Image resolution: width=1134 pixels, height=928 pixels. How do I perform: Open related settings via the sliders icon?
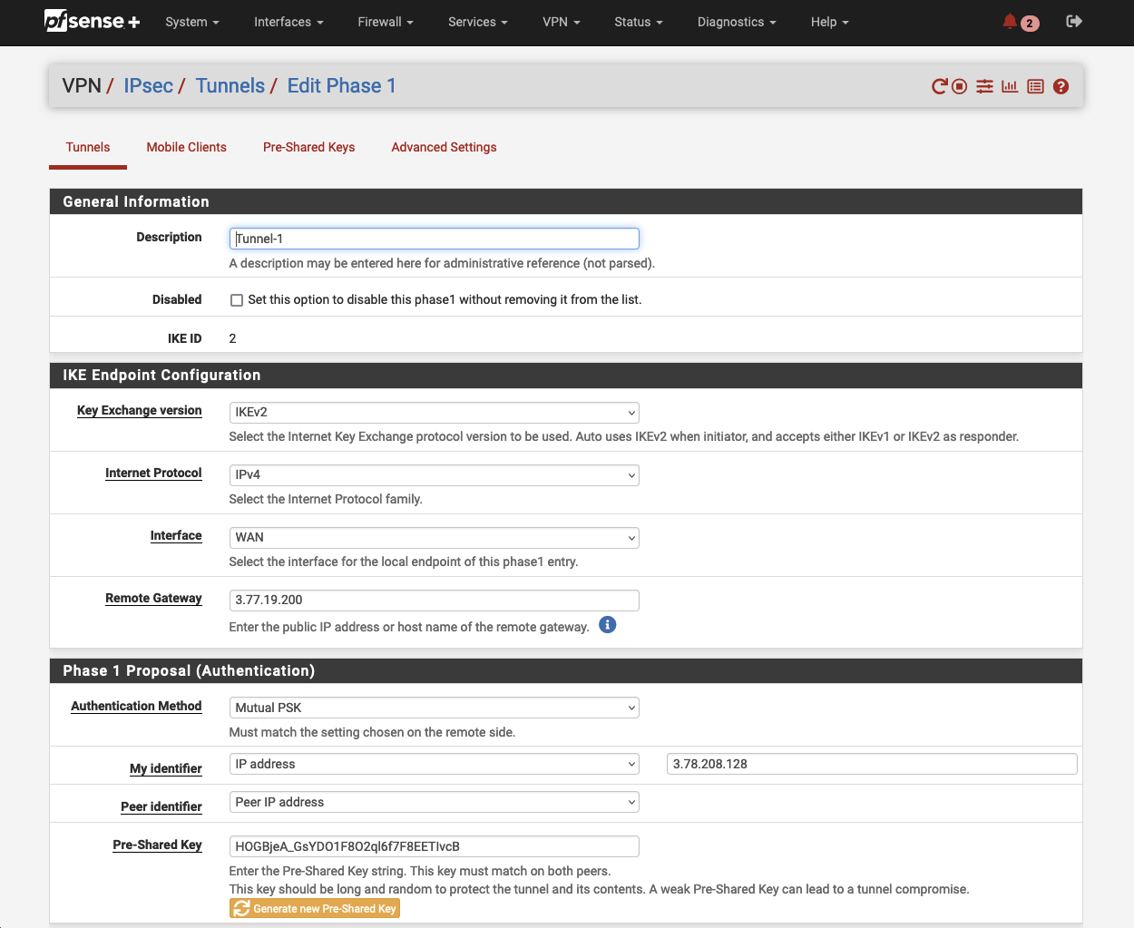[984, 85]
